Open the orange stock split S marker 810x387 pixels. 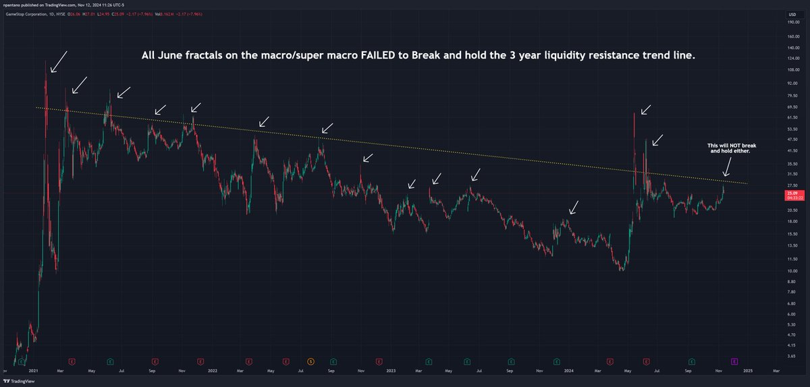[x=311, y=361]
